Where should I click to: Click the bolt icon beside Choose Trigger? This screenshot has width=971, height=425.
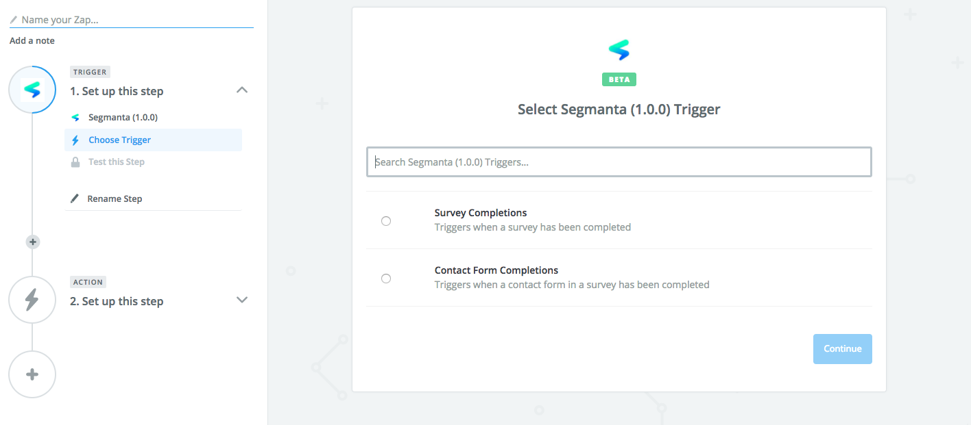click(x=75, y=140)
